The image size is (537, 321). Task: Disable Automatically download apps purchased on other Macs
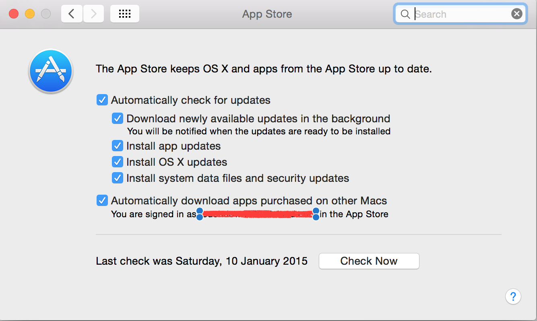(x=102, y=200)
